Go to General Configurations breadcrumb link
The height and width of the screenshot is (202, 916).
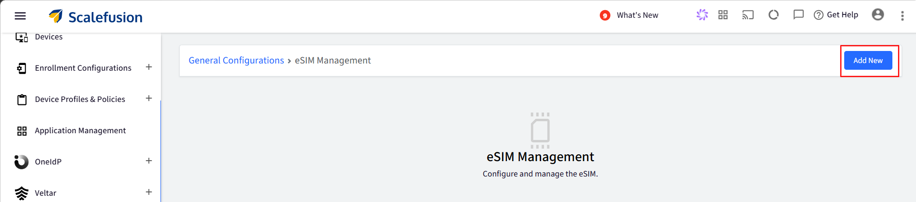tap(236, 61)
